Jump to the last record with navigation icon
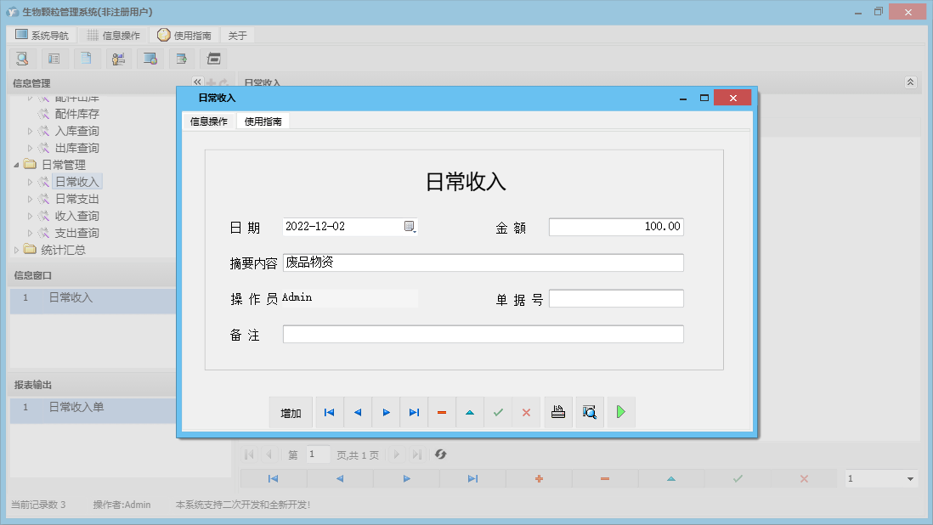The width and height of the screenshot is (933, 525). 414,412
